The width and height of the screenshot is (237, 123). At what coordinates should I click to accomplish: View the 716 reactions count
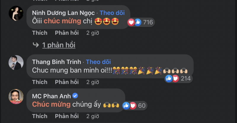point(148,23)
